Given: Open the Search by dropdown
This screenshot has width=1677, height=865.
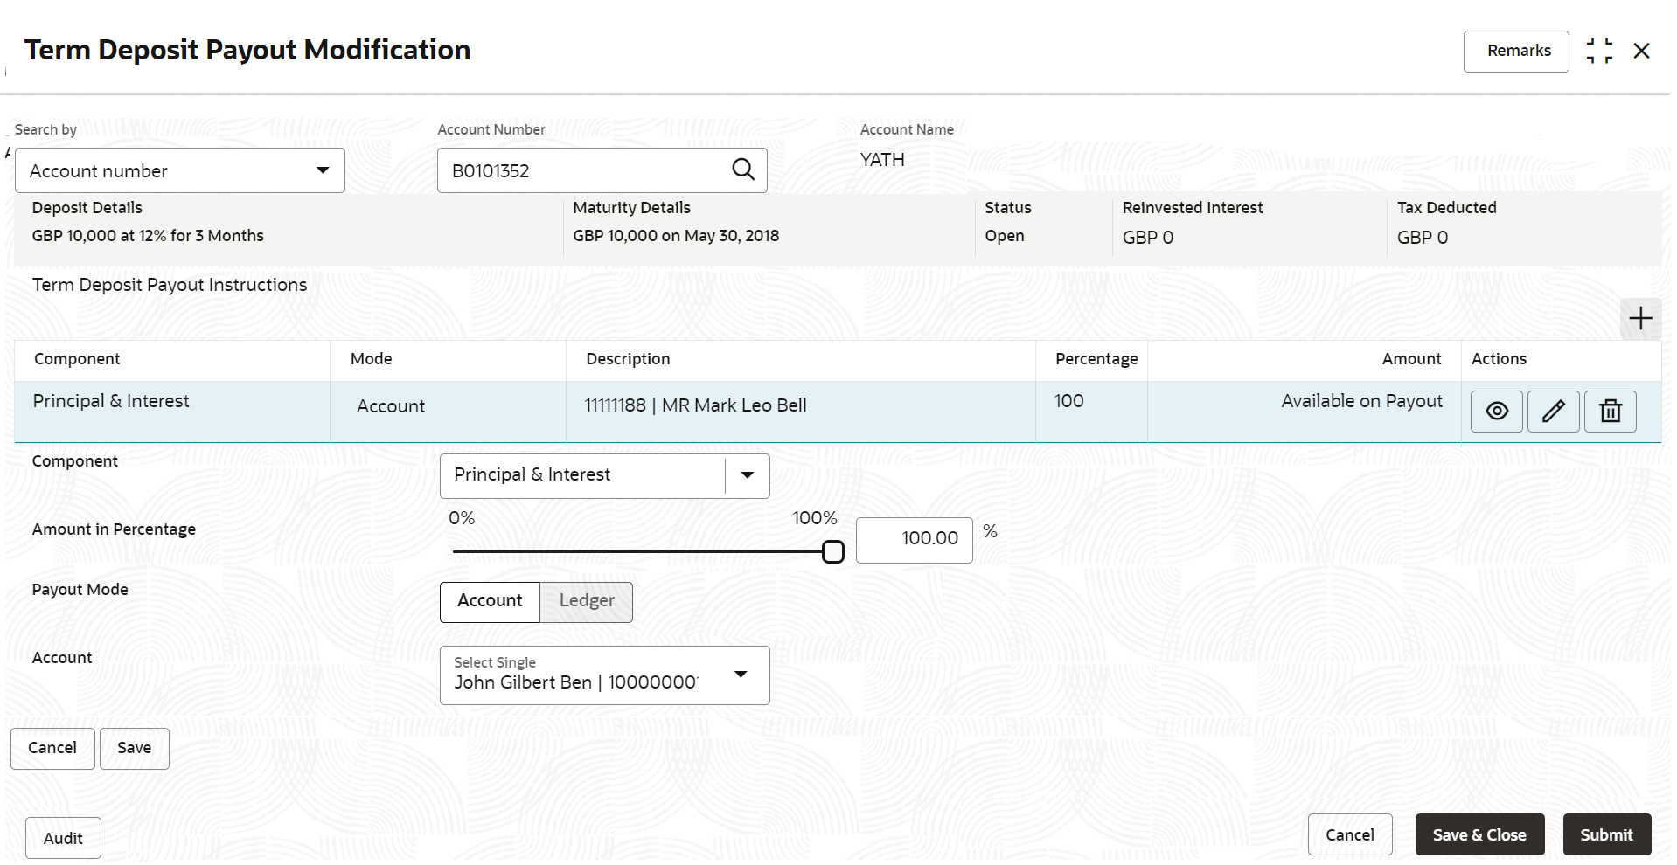Looking at the screenshot, I should pos(180,170).
